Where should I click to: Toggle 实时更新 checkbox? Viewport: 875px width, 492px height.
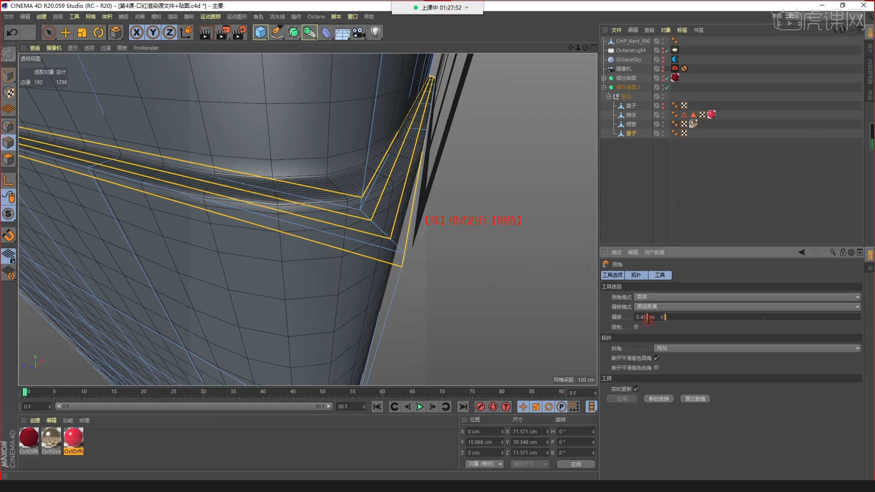click(x=636, y=389)
